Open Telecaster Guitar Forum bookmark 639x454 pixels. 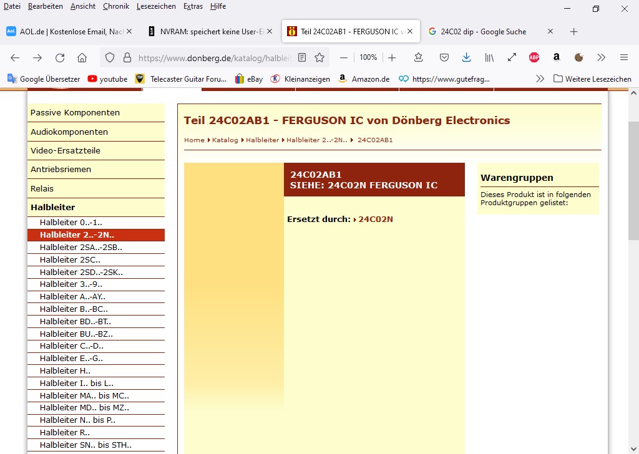[181, 79]
